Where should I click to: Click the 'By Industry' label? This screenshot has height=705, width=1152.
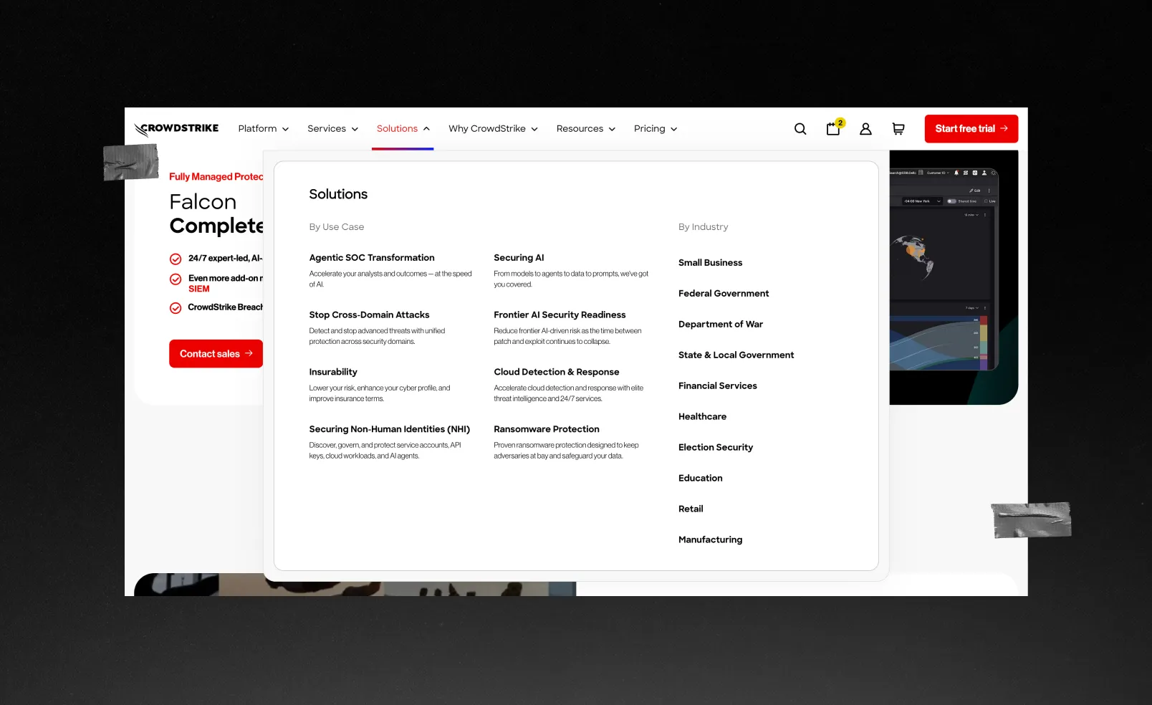[x=703, y=227]
